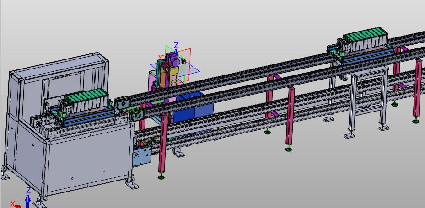Select the purple camera on the inspection station

click(173, 60)
